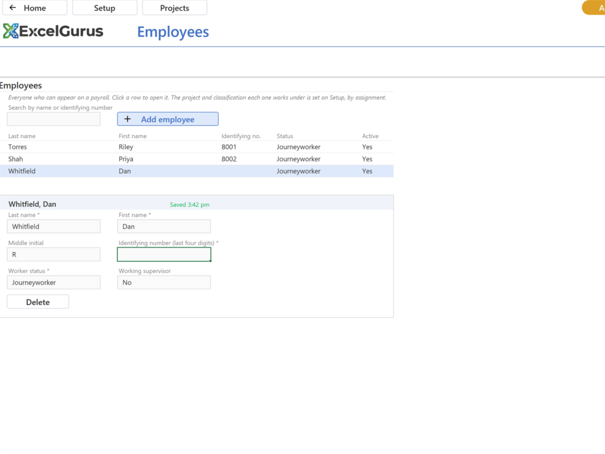Select the Whitfield row in the list
Screen dimensions: 605x454
197,171
